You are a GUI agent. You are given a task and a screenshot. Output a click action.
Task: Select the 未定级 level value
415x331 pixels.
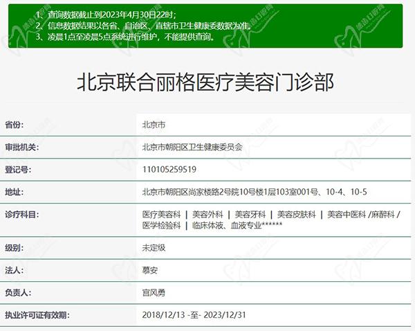click(154, 247)
